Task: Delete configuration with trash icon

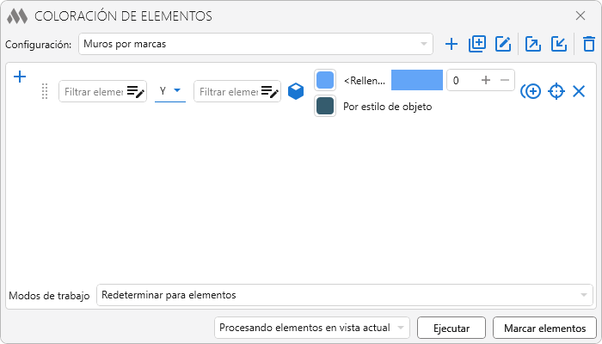Action: [x=588, y=44]
